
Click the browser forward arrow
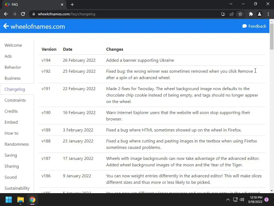tap(14, 14)
